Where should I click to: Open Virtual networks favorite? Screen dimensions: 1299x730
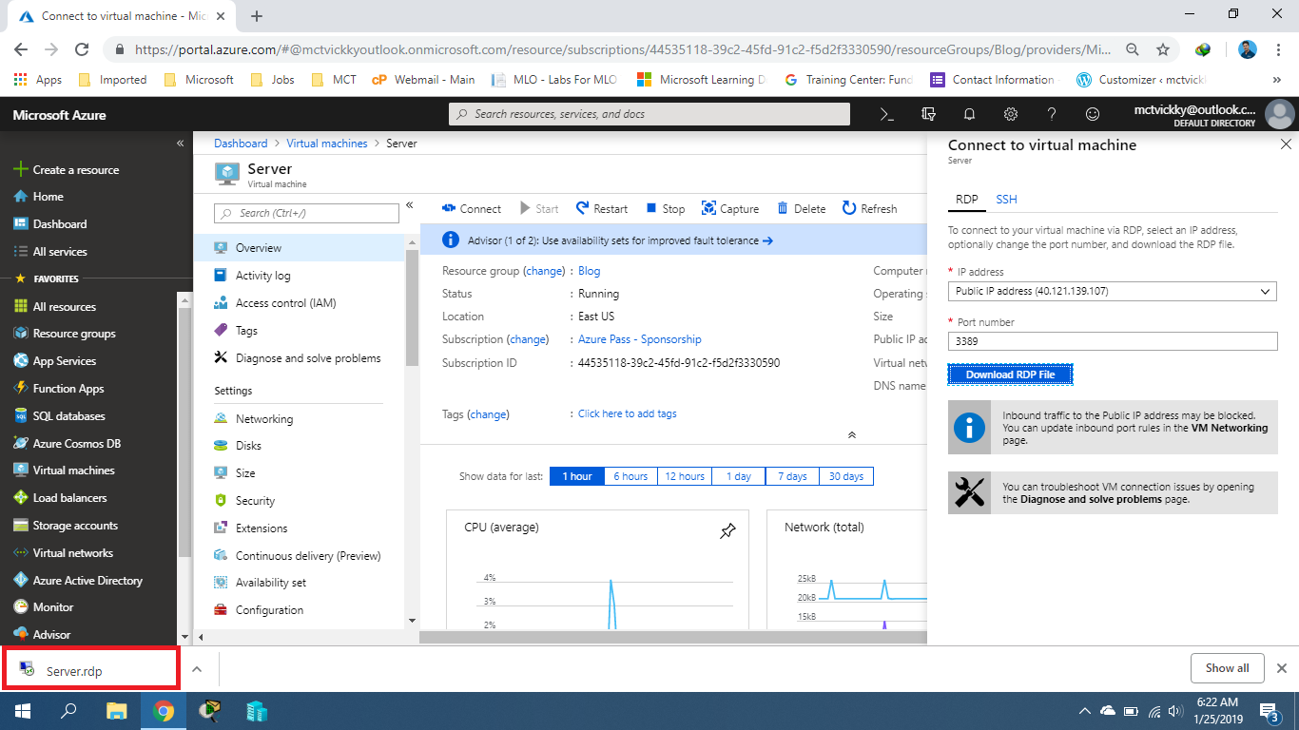[x=63, y=553]
